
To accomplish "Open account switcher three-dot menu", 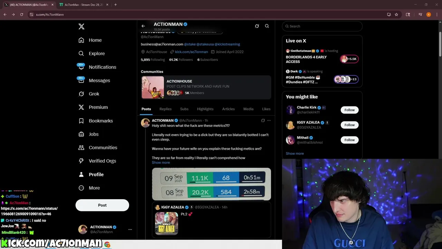I will [x=130, y=229].
